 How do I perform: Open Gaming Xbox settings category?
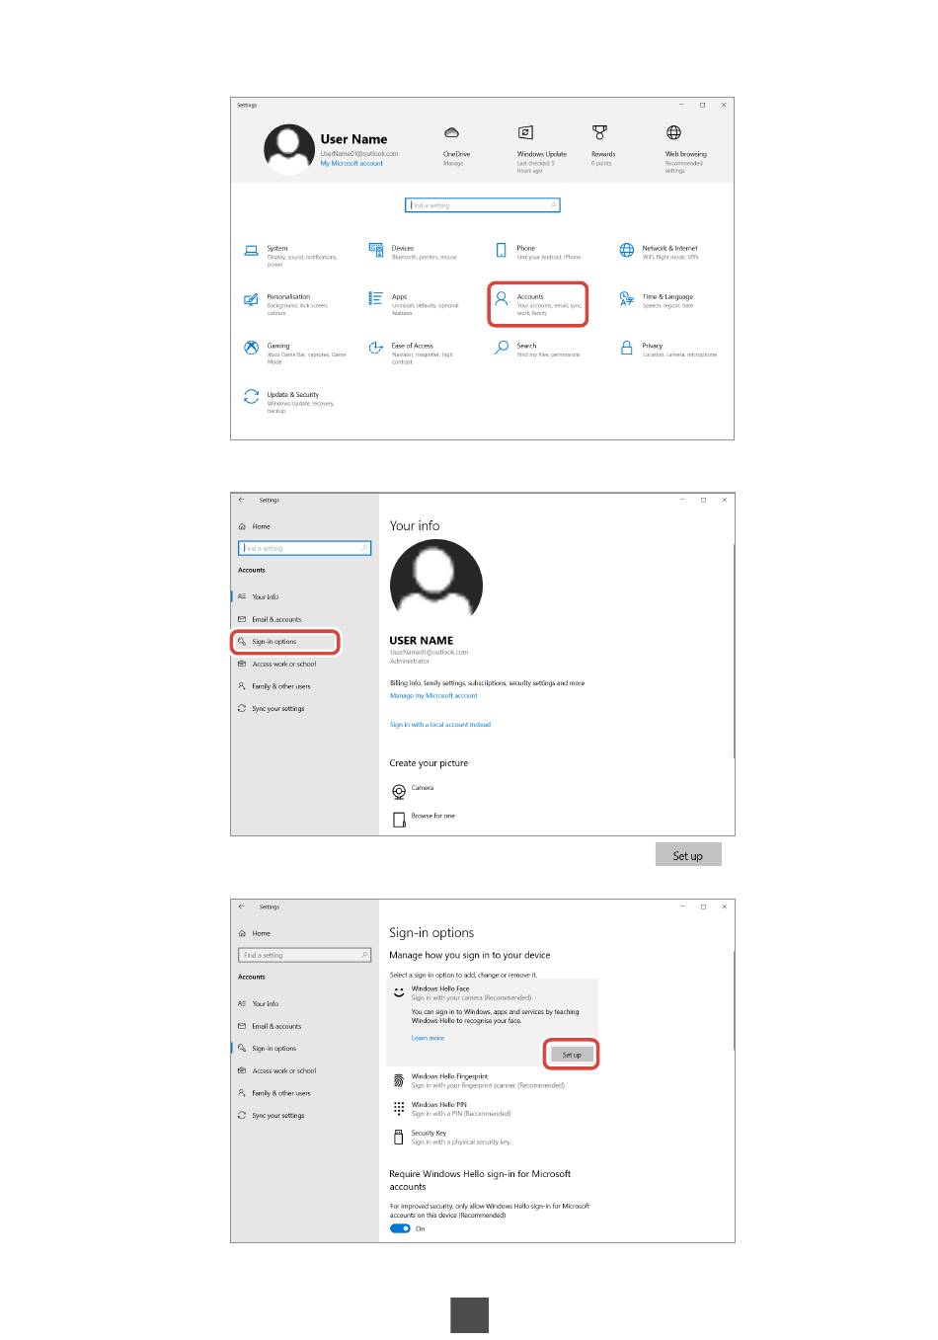coord(278,349)
